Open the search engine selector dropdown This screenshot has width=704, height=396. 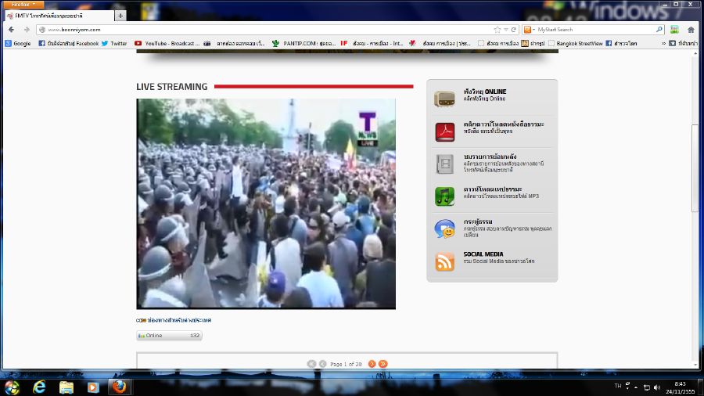530,30
